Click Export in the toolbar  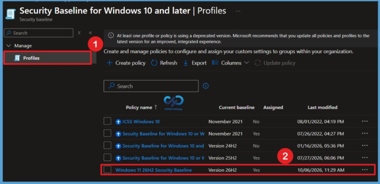195,63
